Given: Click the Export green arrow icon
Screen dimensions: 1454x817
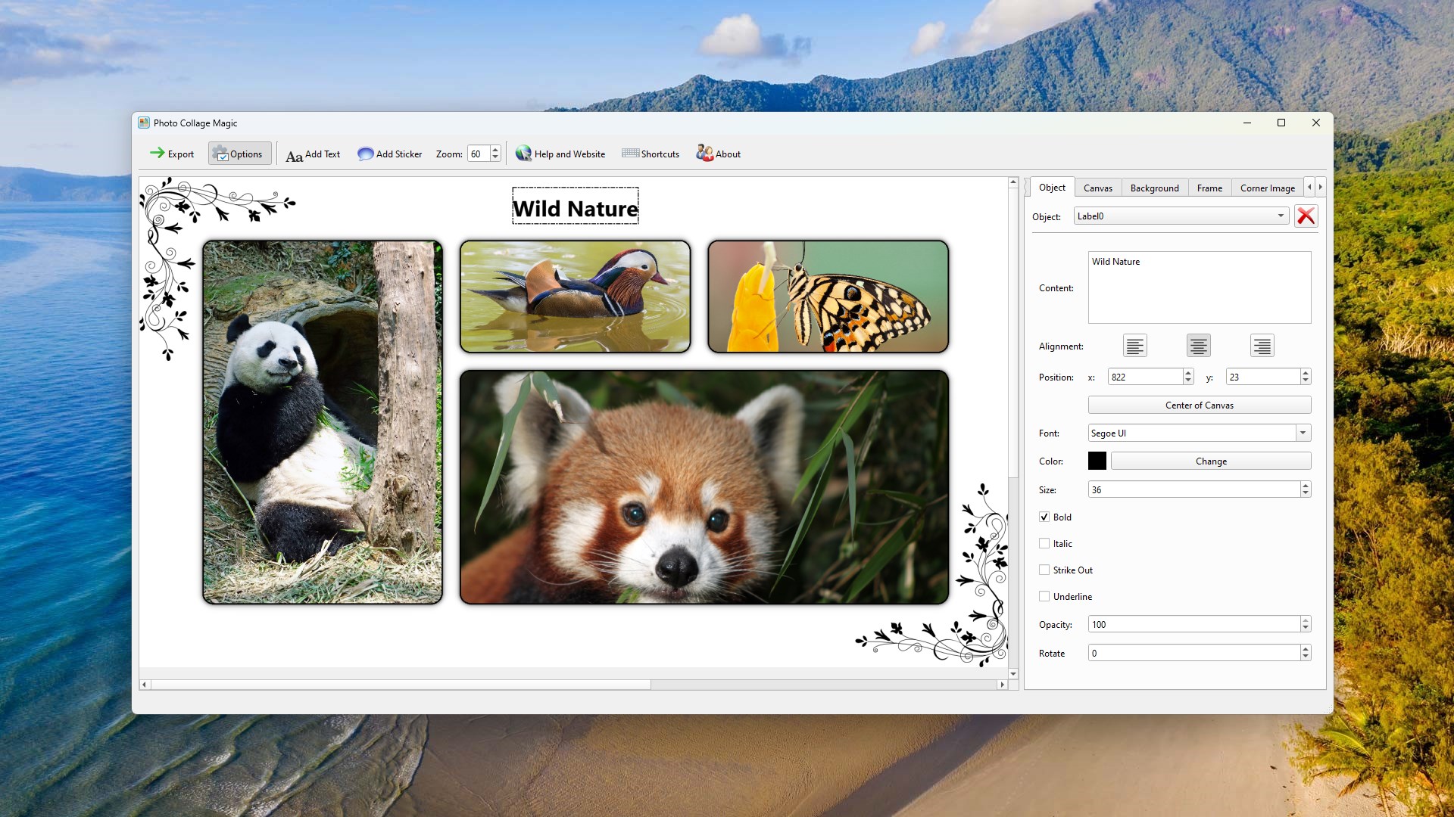Looking at the screenshot, I should 157,153.
